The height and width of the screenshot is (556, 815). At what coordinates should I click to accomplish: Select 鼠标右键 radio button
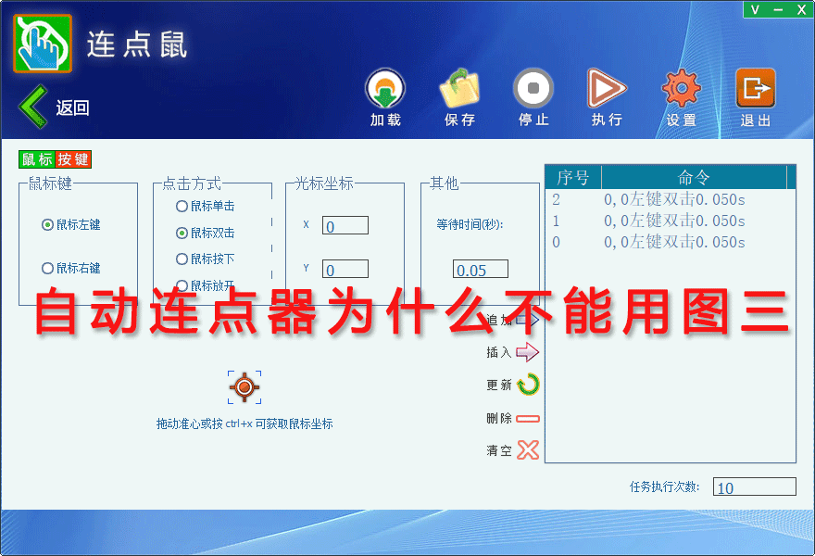(47, 269)
